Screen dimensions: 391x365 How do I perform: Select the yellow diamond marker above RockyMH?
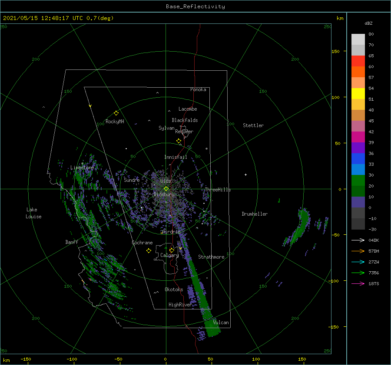tap(116, 113)
